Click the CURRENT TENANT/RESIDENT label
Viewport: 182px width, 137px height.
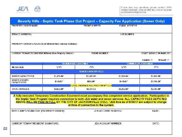(x=42, y=53)
